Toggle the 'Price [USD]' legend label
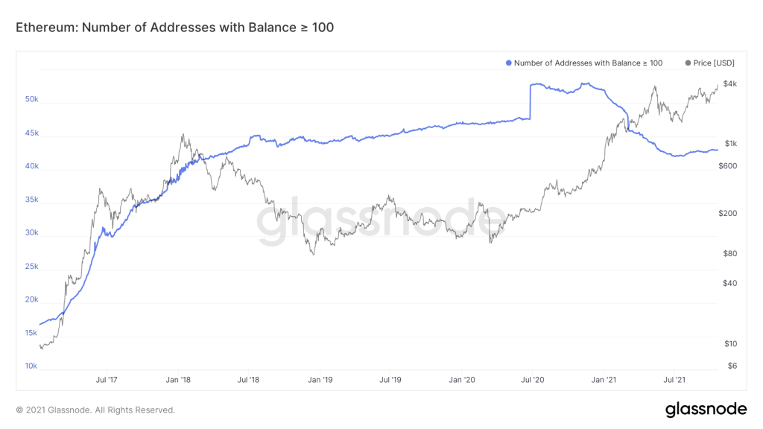763x429 pixels. click(x=715, y=63)
